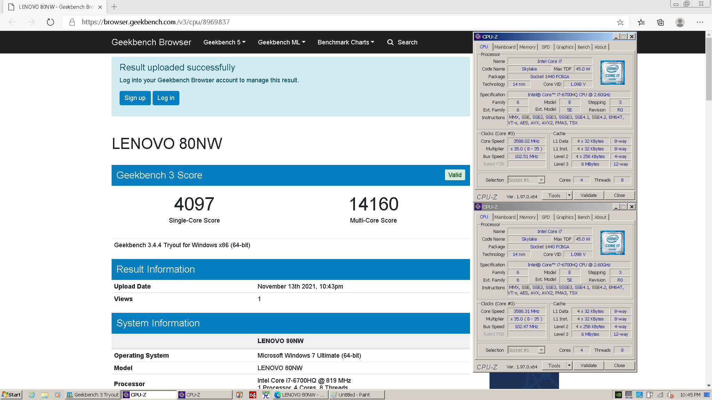Launch the Windows Media Player taskbar icon
This screenshot has width=712, height=400.
pos(58,395)
